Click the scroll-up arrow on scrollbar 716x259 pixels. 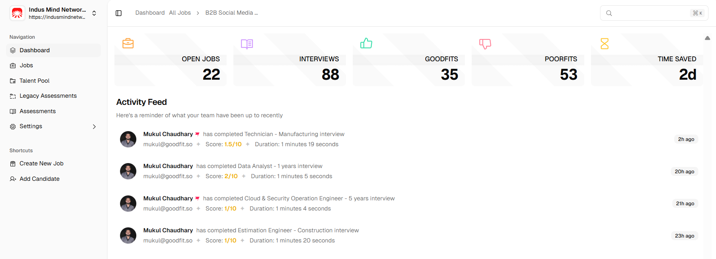point(707,38)
